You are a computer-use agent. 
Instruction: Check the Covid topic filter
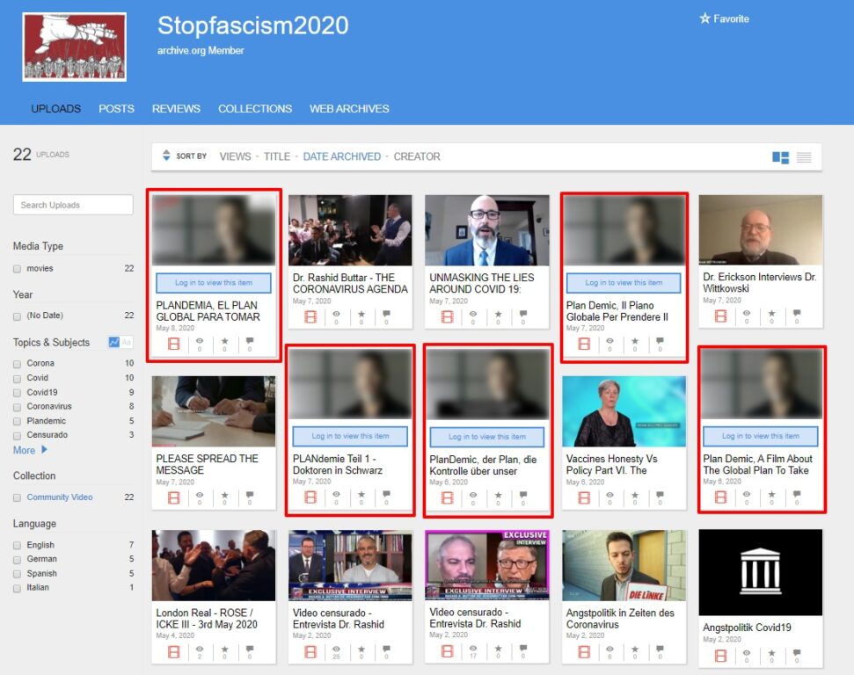18,378
